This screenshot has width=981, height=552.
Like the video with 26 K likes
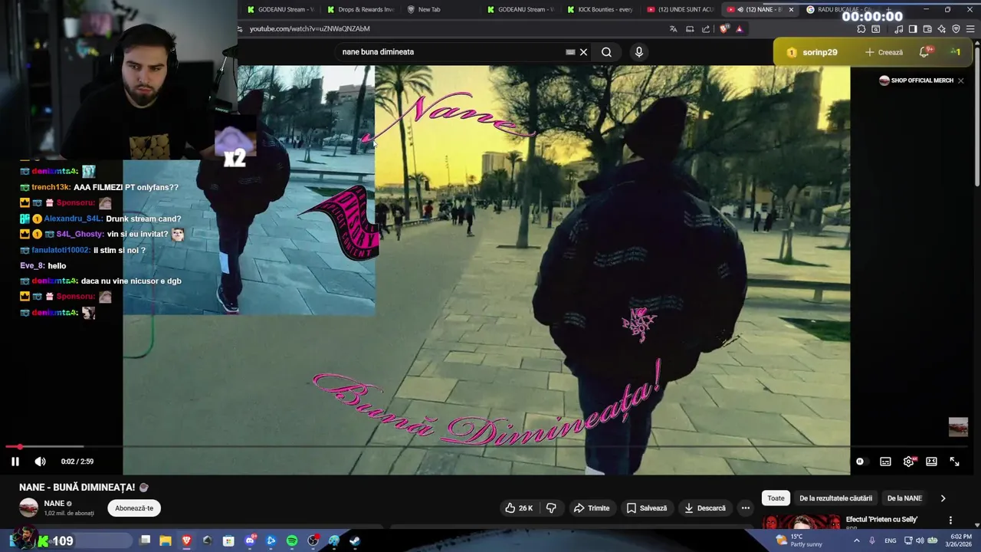pyautogui.click(x=518, y=508)
